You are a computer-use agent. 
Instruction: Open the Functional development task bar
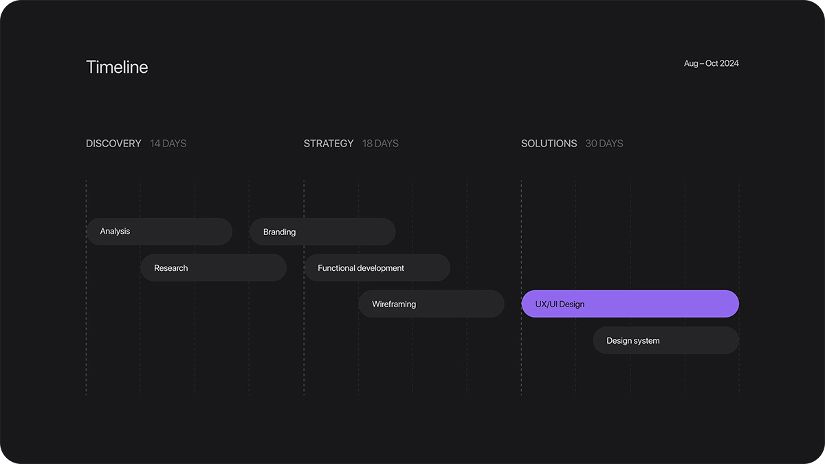click(377, 268)
